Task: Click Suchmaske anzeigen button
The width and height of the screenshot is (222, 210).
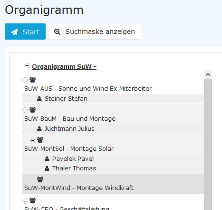Action: [95, 31]
